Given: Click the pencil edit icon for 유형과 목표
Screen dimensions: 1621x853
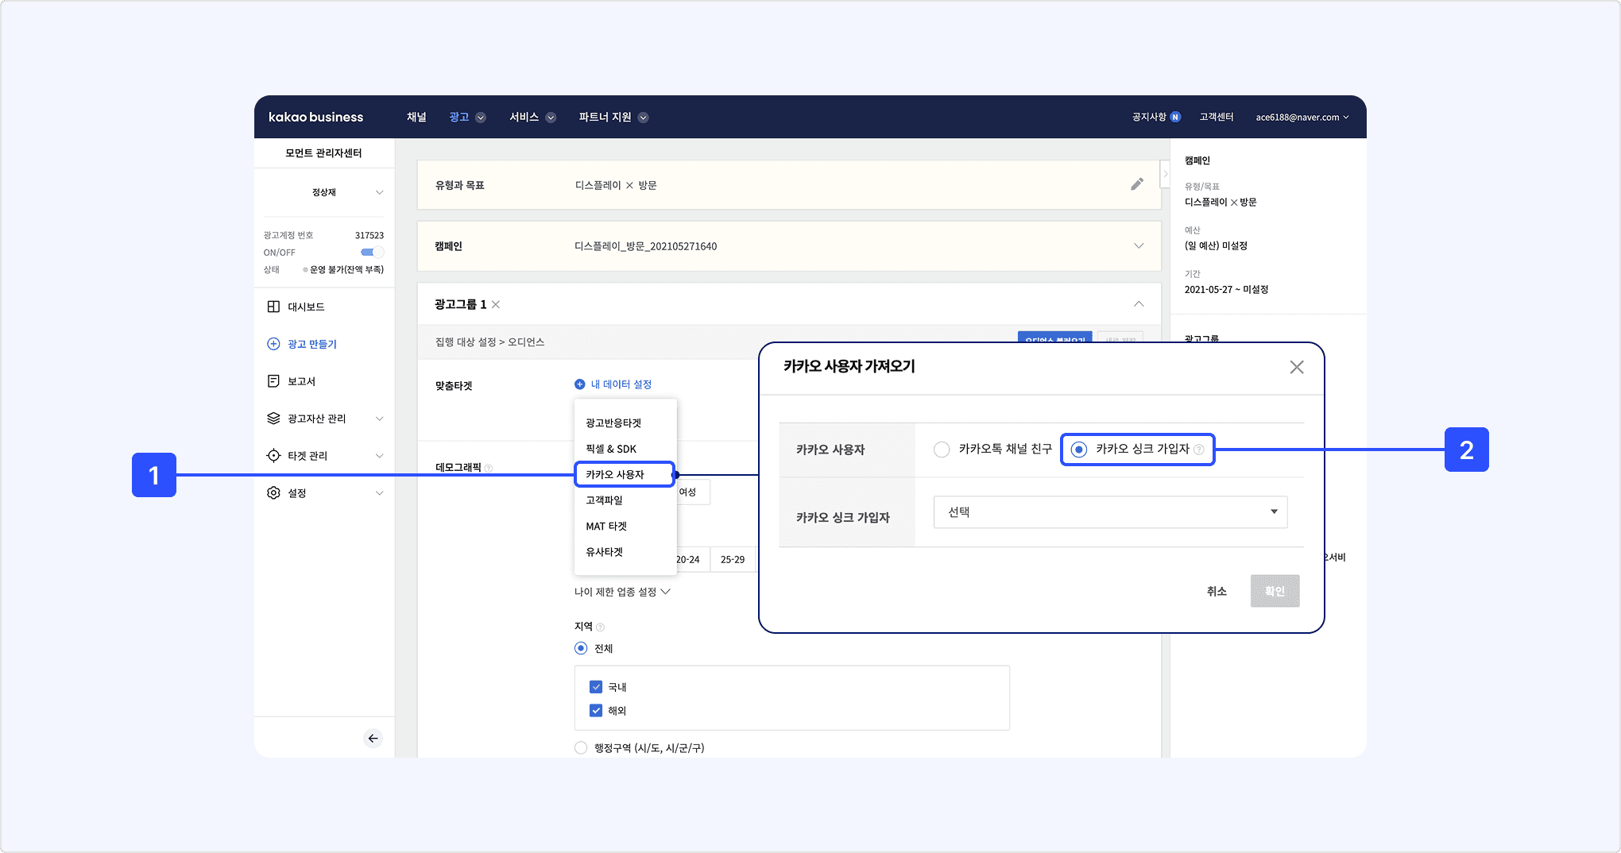Looking at the screenshot, I should [x=1137, y=184].
